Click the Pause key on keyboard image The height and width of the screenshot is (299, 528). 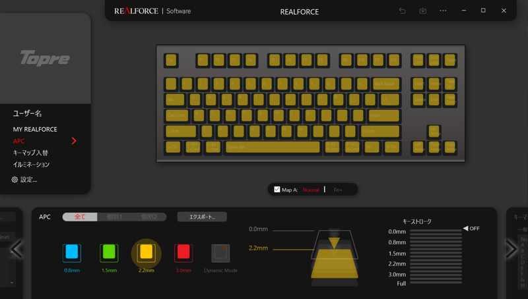pyautogui.click(x=450, y=61)
